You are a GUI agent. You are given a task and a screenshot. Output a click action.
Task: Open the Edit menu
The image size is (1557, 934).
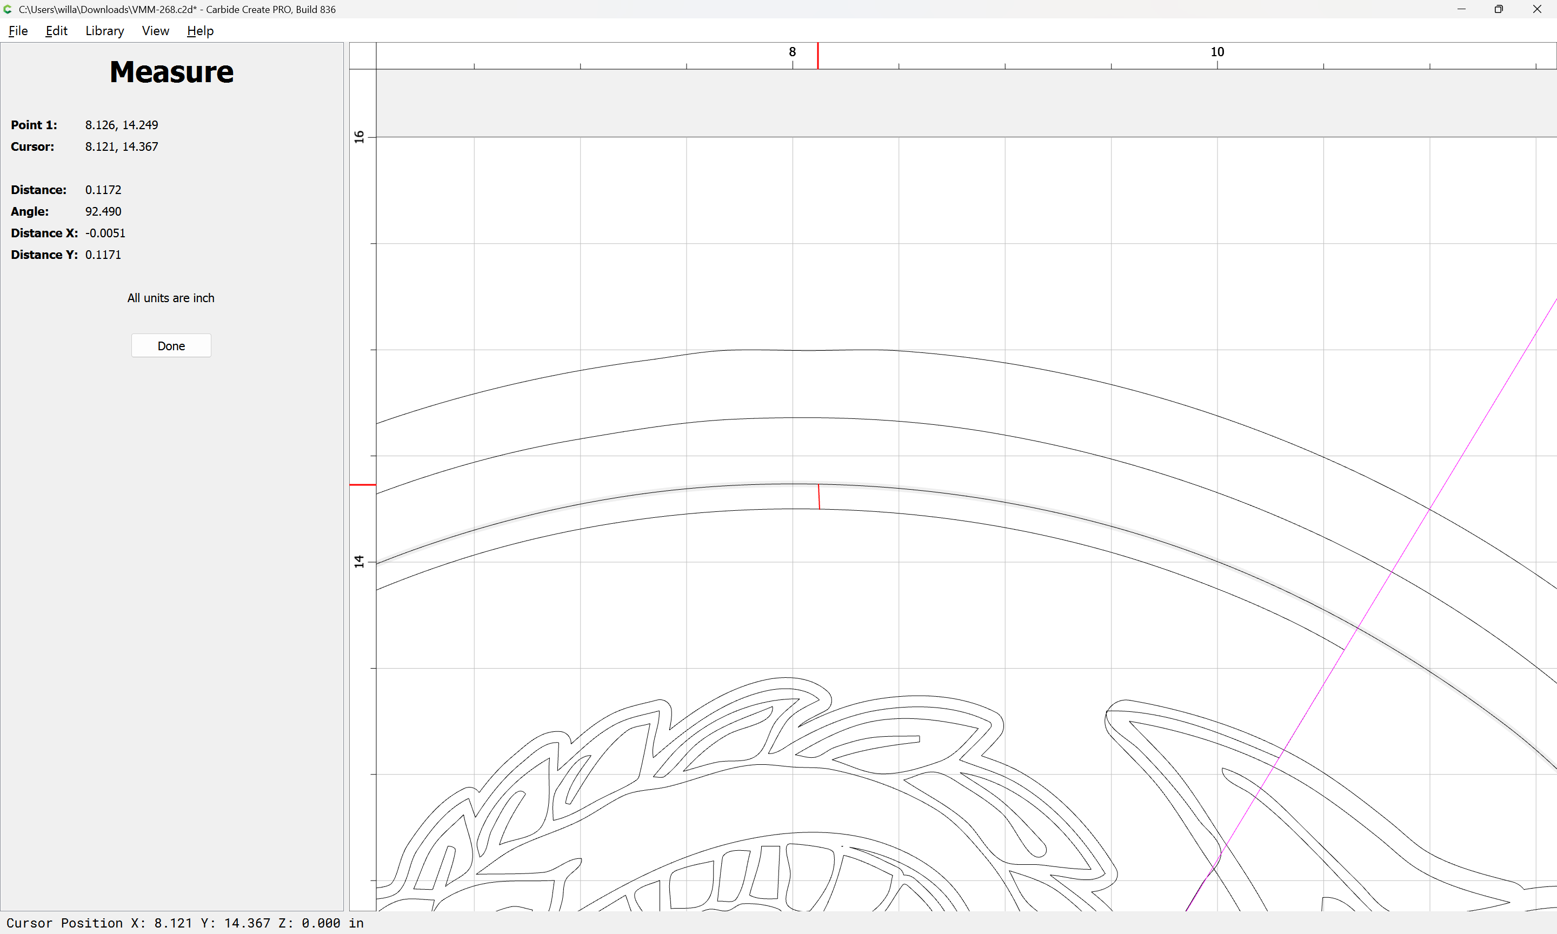[56, 31]
